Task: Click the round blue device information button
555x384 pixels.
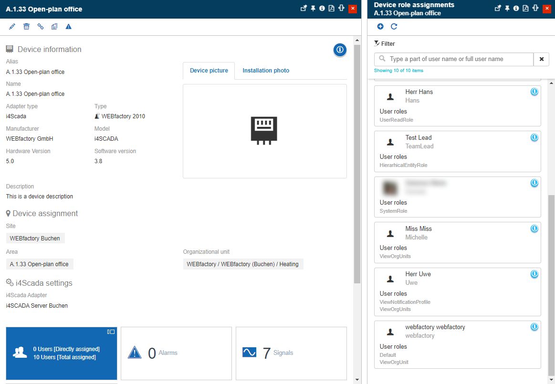Action: (340, 50)
